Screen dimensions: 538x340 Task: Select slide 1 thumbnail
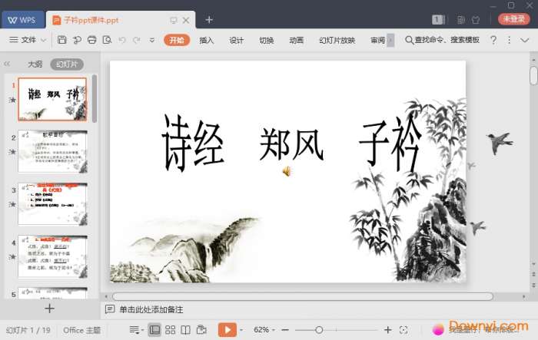[52, 99]
